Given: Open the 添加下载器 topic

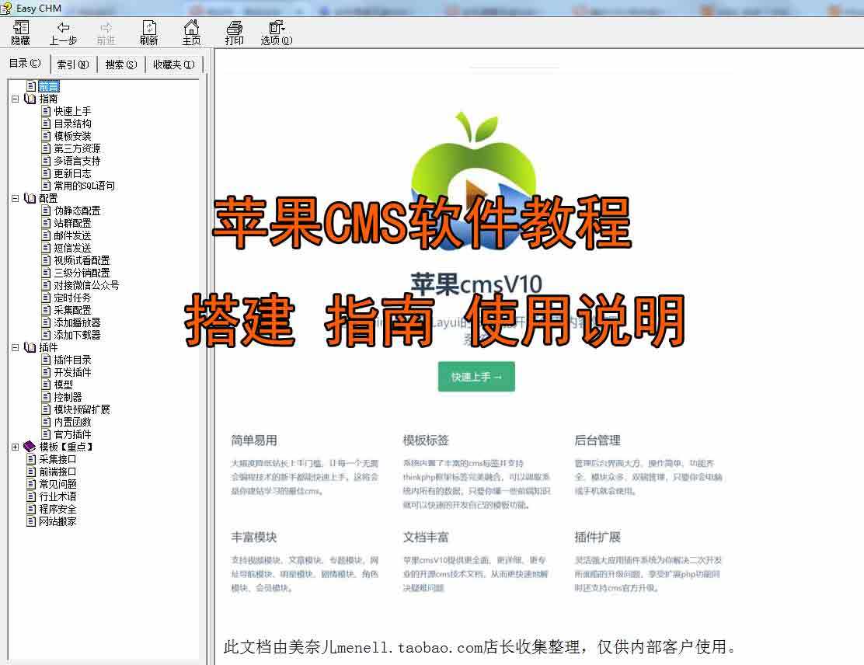Looking at the screenshot, I should [x=77, y=335].
